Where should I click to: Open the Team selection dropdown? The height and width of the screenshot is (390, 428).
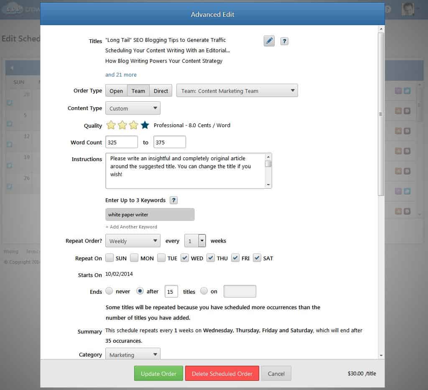point(237,91)
